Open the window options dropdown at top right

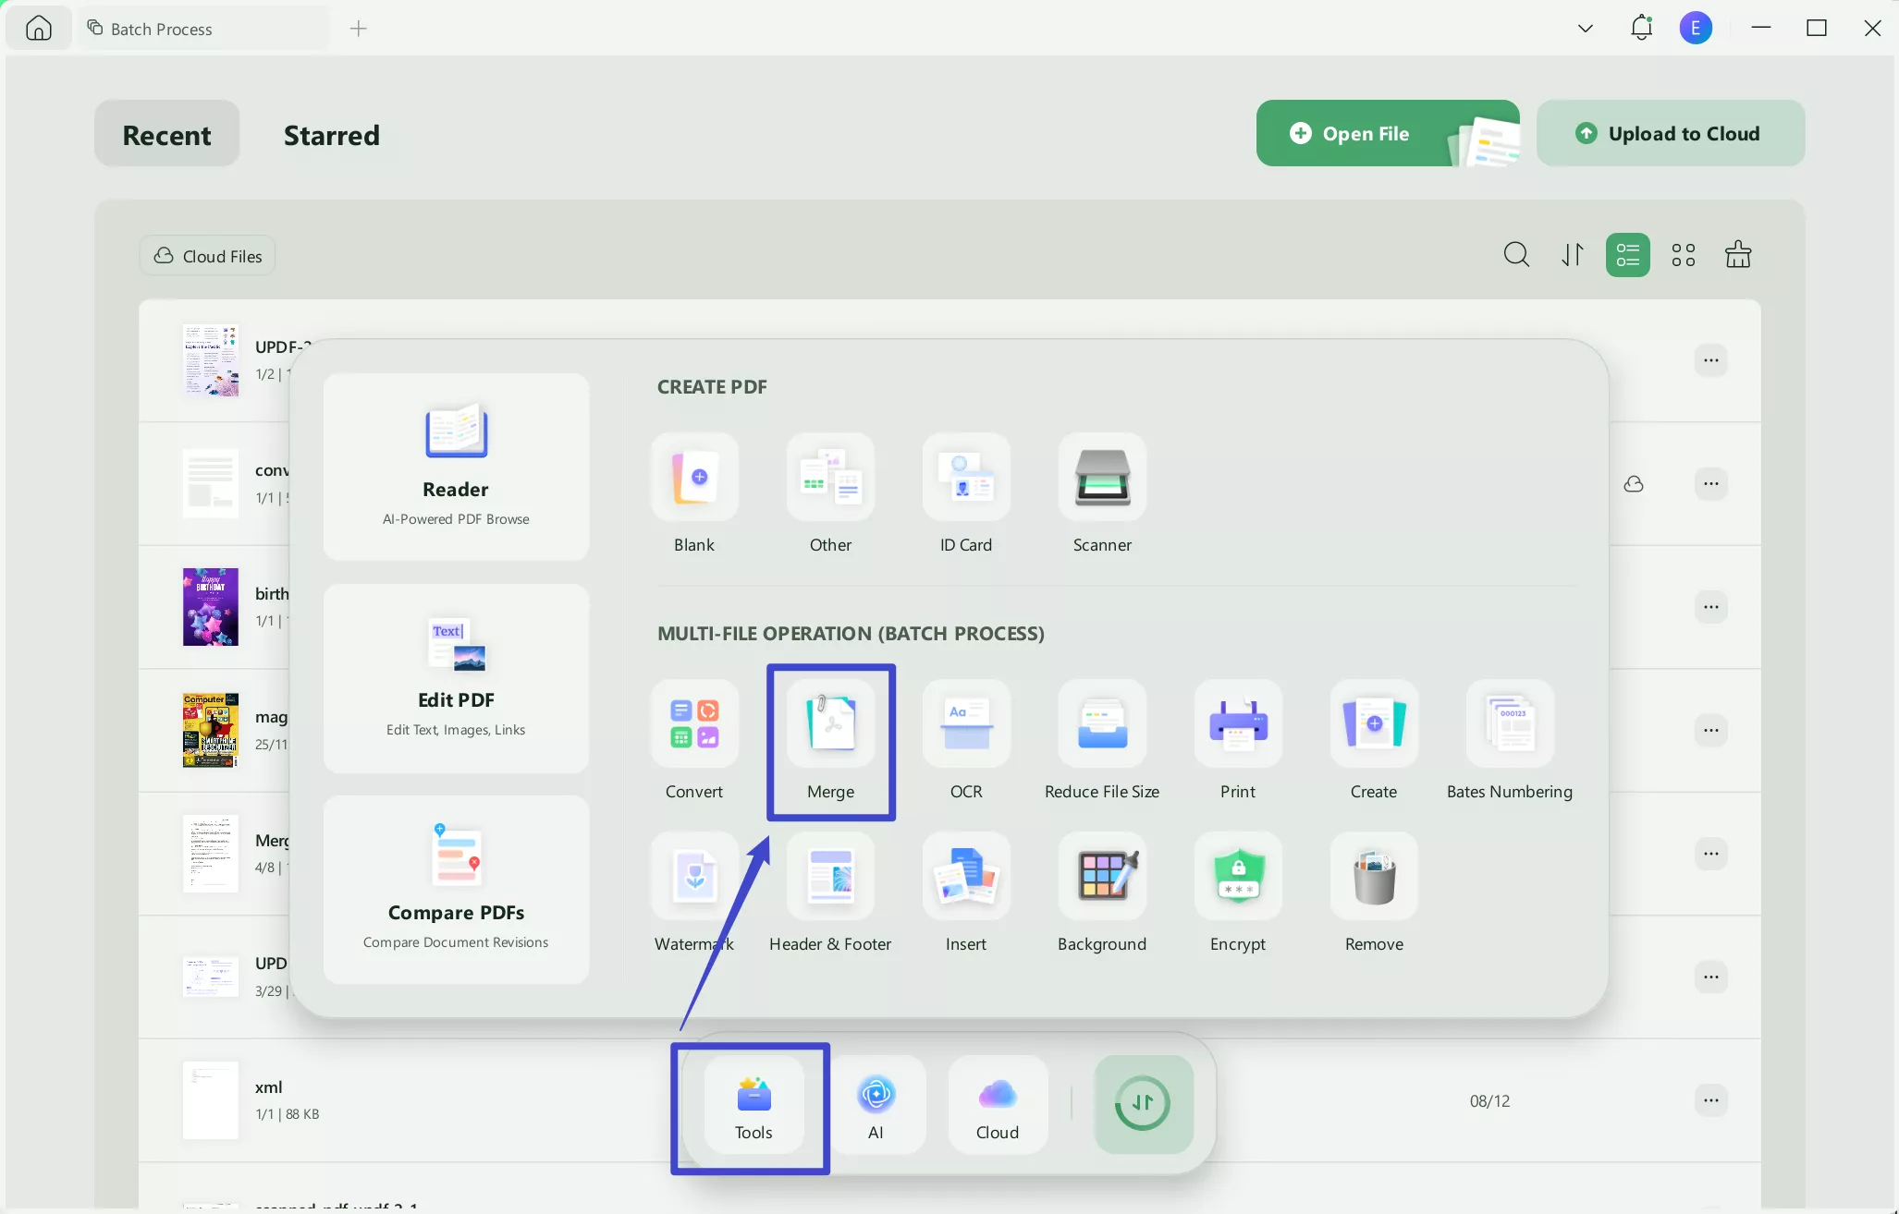tap(1584, 28)
